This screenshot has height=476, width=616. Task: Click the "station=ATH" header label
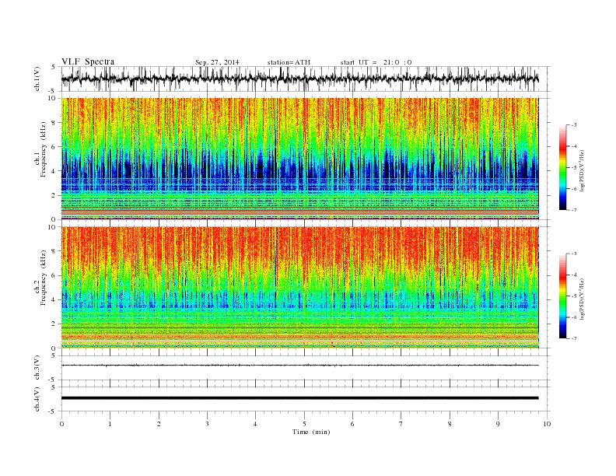tap(289, 62)
